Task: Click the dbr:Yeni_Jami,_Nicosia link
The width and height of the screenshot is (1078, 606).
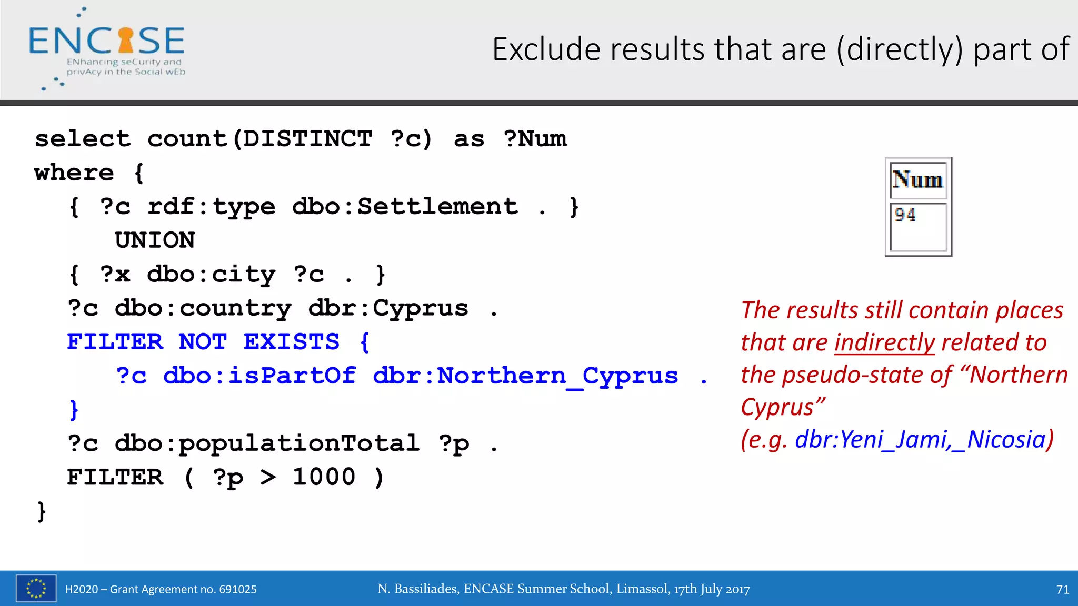Action: 919,439
